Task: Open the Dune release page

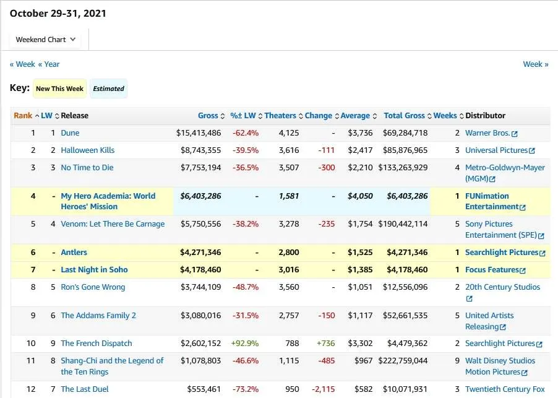Action: point(70,133)
